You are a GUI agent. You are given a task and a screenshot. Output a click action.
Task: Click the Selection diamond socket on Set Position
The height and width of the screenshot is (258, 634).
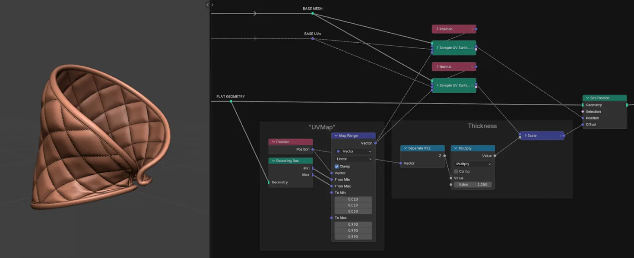pos(583,111)
